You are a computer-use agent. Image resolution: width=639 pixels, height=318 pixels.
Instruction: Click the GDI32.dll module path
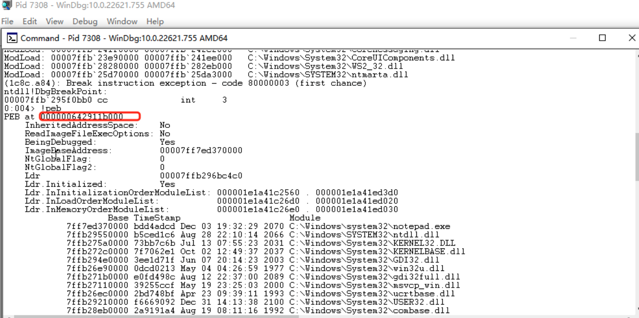pyautogui.click(x=364, y=260)
